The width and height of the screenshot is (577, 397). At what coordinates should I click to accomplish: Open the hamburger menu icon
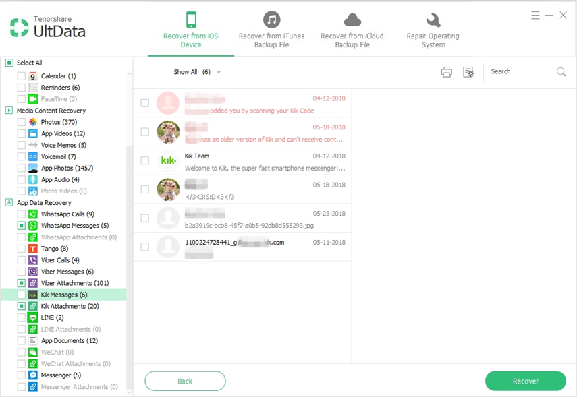tap(535, 15)
